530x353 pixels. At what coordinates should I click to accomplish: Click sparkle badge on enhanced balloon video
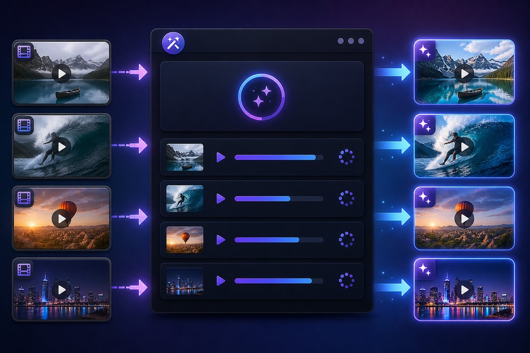tap(425, 197)
